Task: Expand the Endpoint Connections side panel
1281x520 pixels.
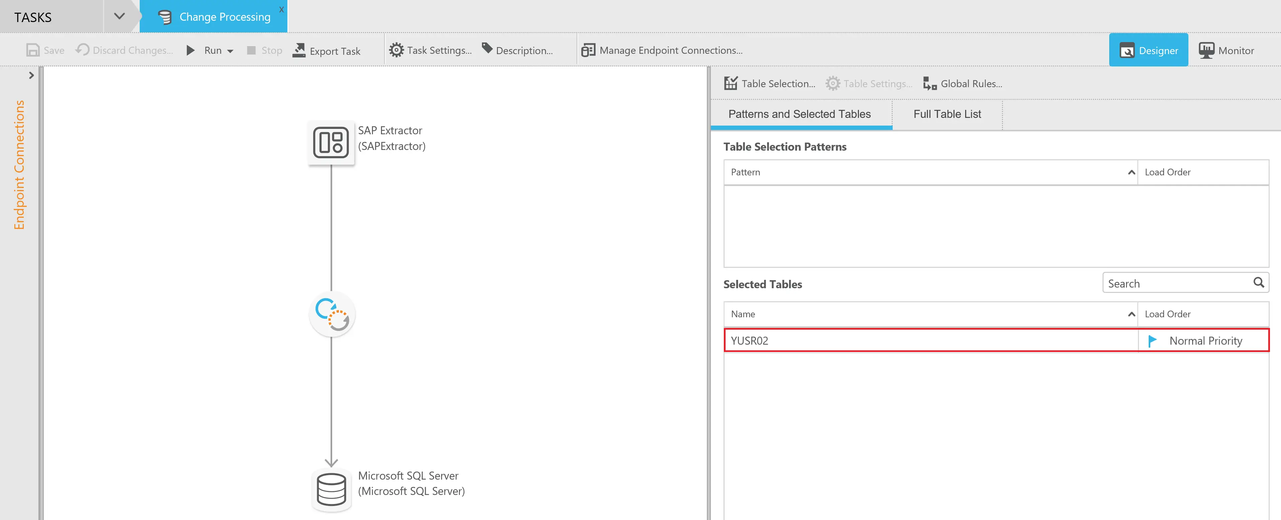Action: point(31,75)
